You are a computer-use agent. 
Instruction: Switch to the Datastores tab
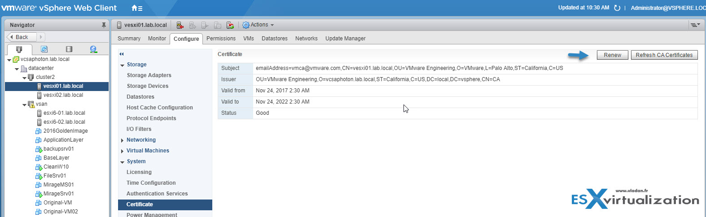click(275, 39)
